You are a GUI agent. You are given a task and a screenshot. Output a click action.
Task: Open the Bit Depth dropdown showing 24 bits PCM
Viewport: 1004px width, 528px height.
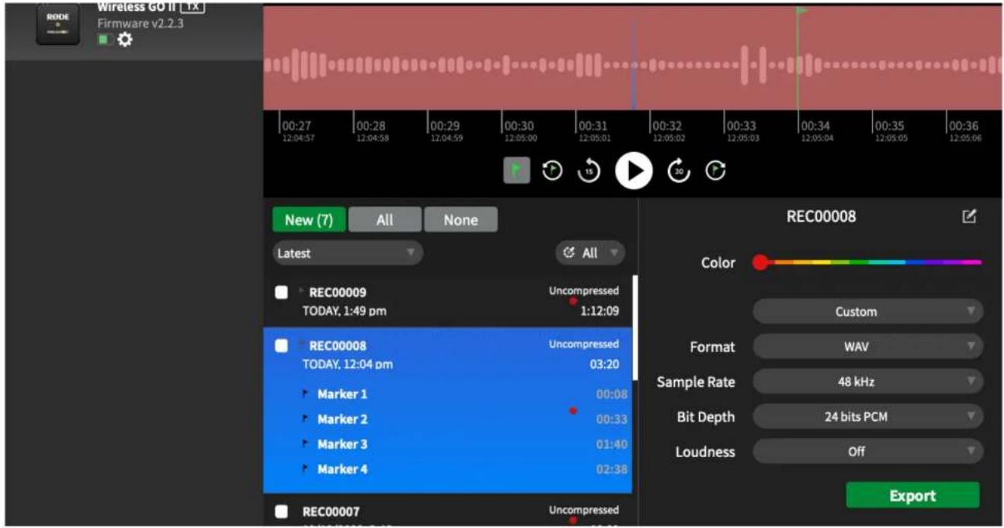click(x=868, y=417)
